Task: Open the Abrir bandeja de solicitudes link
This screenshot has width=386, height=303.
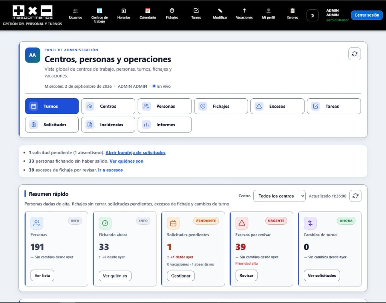Action: coord(135,152)
